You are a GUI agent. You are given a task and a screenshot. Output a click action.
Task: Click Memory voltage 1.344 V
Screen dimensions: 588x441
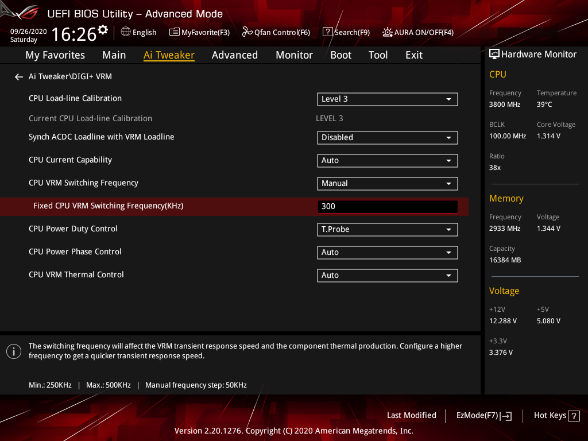(548, 229)
